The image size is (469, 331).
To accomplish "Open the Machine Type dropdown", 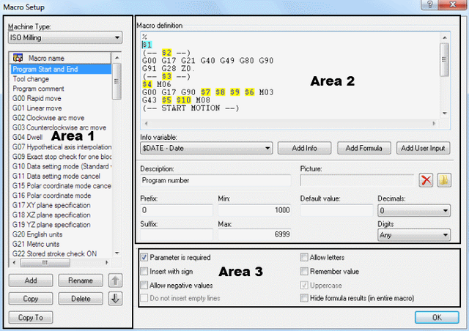I will pyautogui.click(x=65, y=37).
